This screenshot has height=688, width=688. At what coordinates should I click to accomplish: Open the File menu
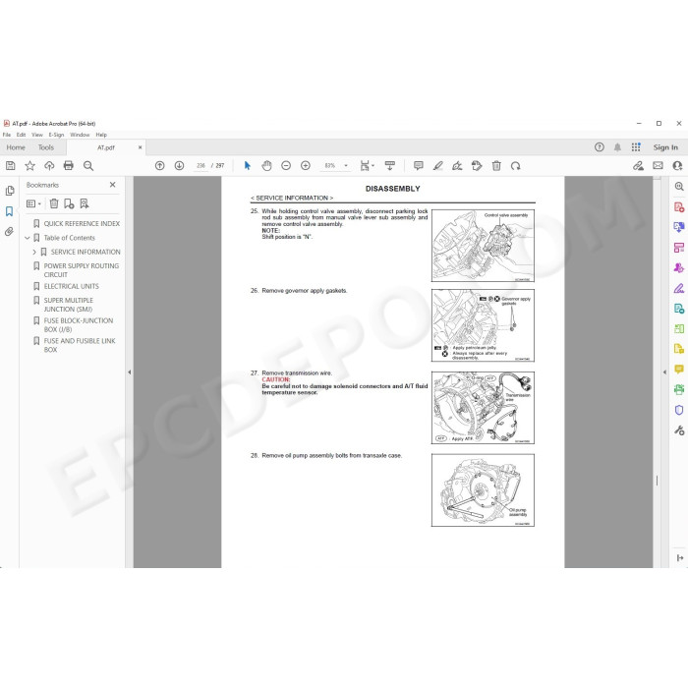(x=7, y=135)
